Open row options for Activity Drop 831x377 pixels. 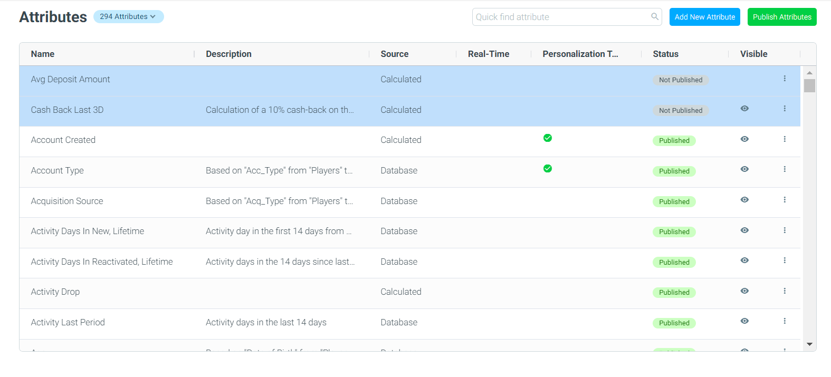[x=785, y=291]
